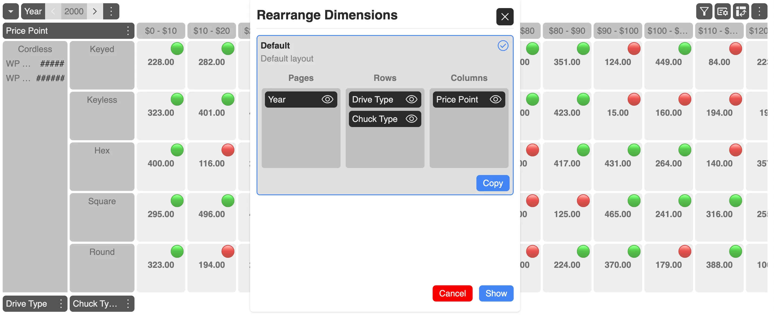Click the Show button
Image resolution: width=774 pixels, height=315 pixels.
[x=496, y=293]
